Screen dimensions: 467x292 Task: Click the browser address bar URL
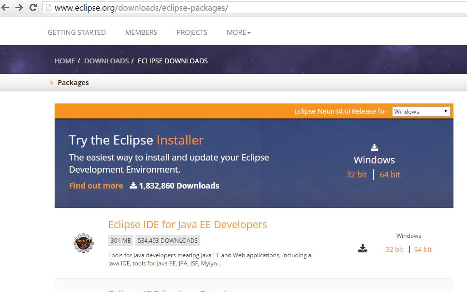tap(141, 8)
